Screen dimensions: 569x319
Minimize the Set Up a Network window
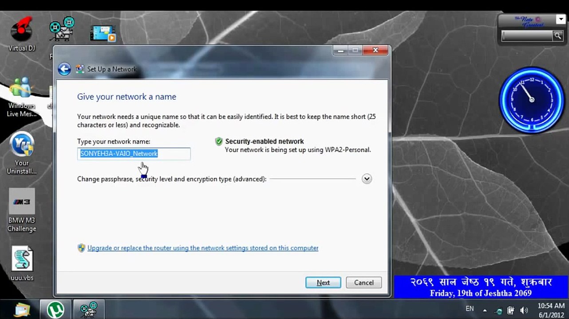pos(340,51)
